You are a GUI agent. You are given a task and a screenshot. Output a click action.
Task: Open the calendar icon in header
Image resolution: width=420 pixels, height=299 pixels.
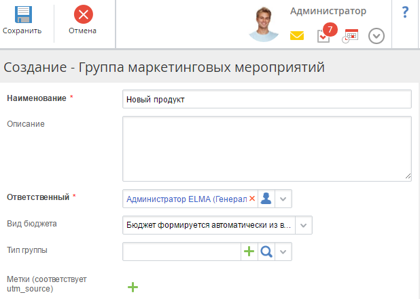tap(350, 36)
